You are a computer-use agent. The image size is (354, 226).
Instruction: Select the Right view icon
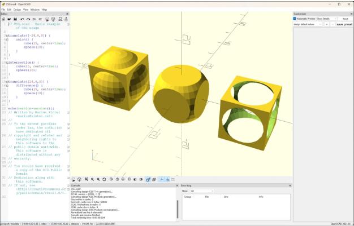point(111,179)
